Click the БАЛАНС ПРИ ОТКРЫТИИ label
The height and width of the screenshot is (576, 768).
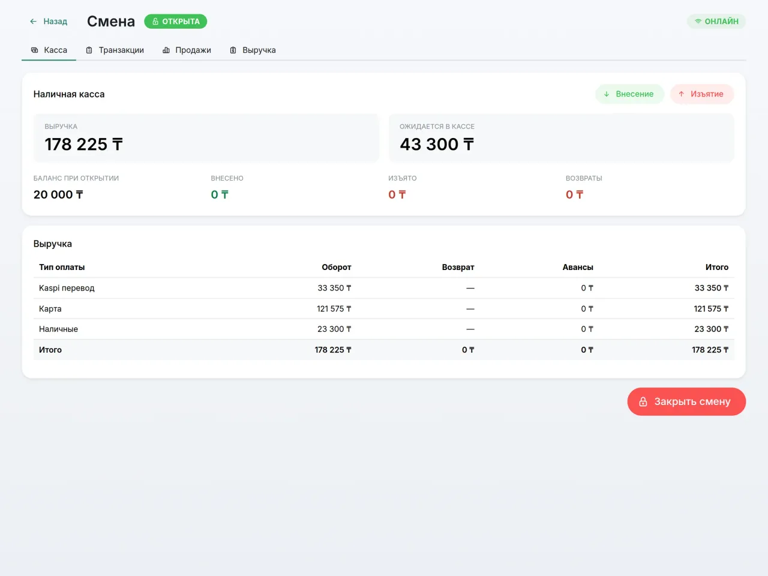tap(76, 178)
